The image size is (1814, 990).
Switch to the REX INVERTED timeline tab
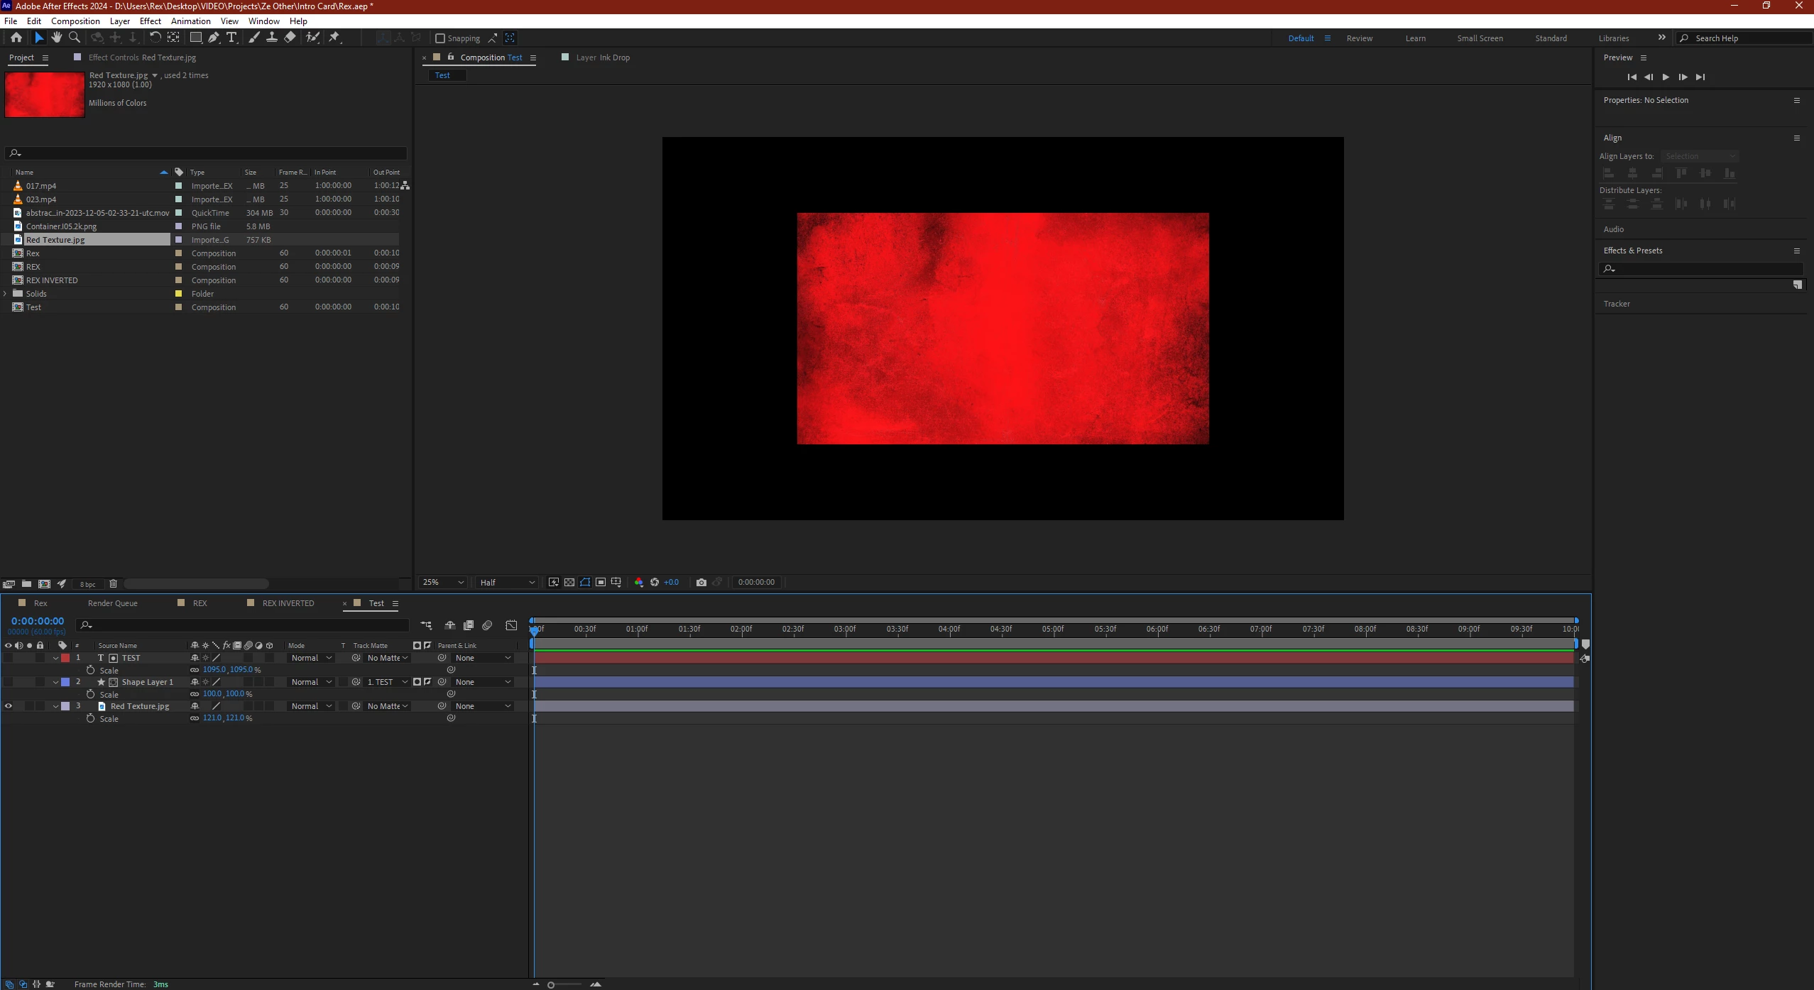coord(288,603)
